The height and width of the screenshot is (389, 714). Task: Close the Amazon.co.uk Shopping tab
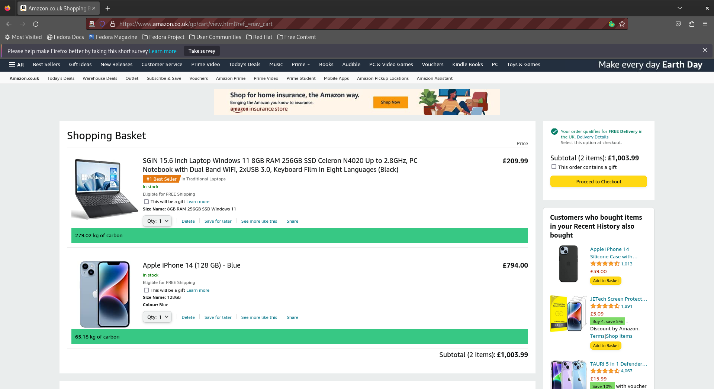coord(94,8)
